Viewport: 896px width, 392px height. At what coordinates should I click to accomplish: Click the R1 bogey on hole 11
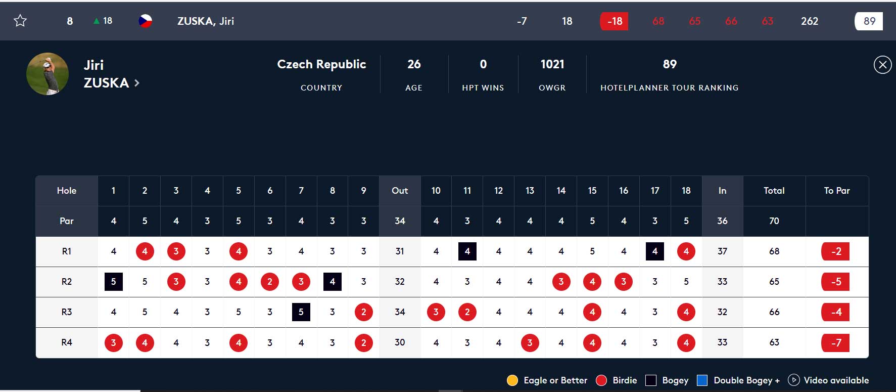pyautogui.click(x=467, y=251)
